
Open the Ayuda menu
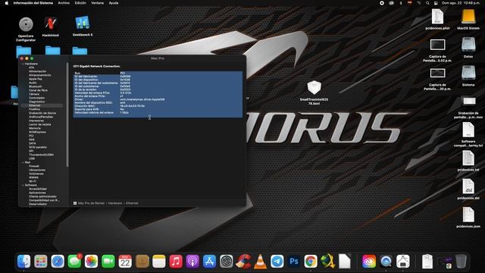click(x=114, y=3)
